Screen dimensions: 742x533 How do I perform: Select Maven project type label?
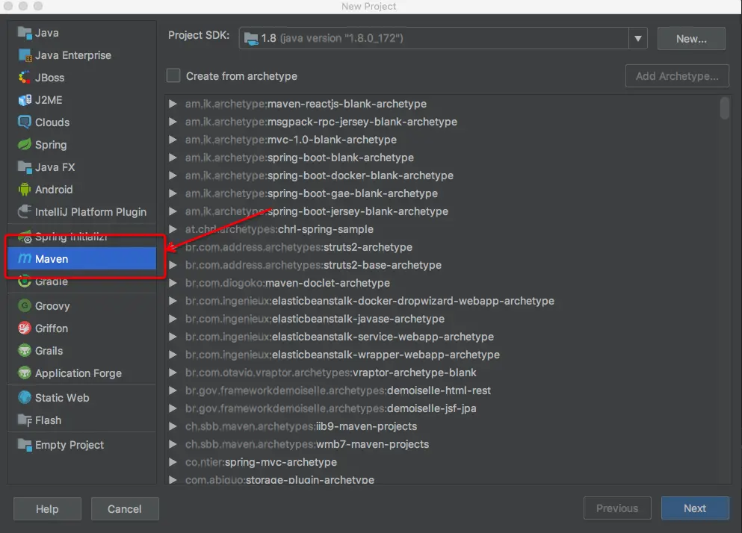(52, 259)
